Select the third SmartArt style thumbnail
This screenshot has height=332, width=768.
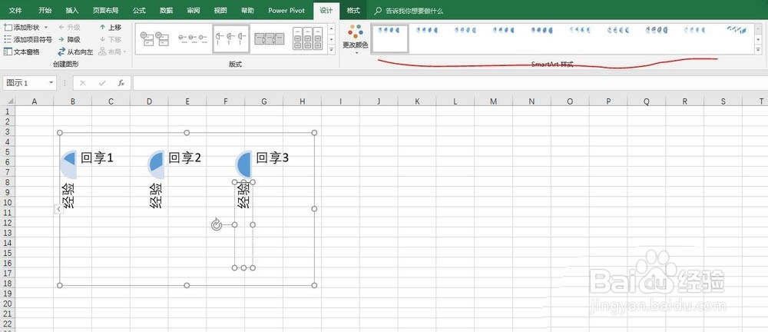[466, 31]
